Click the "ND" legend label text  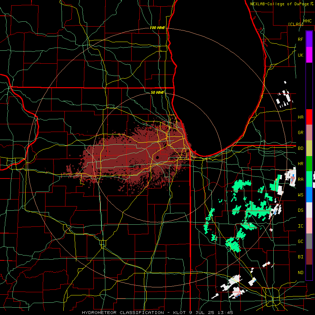tap(300, 273)
